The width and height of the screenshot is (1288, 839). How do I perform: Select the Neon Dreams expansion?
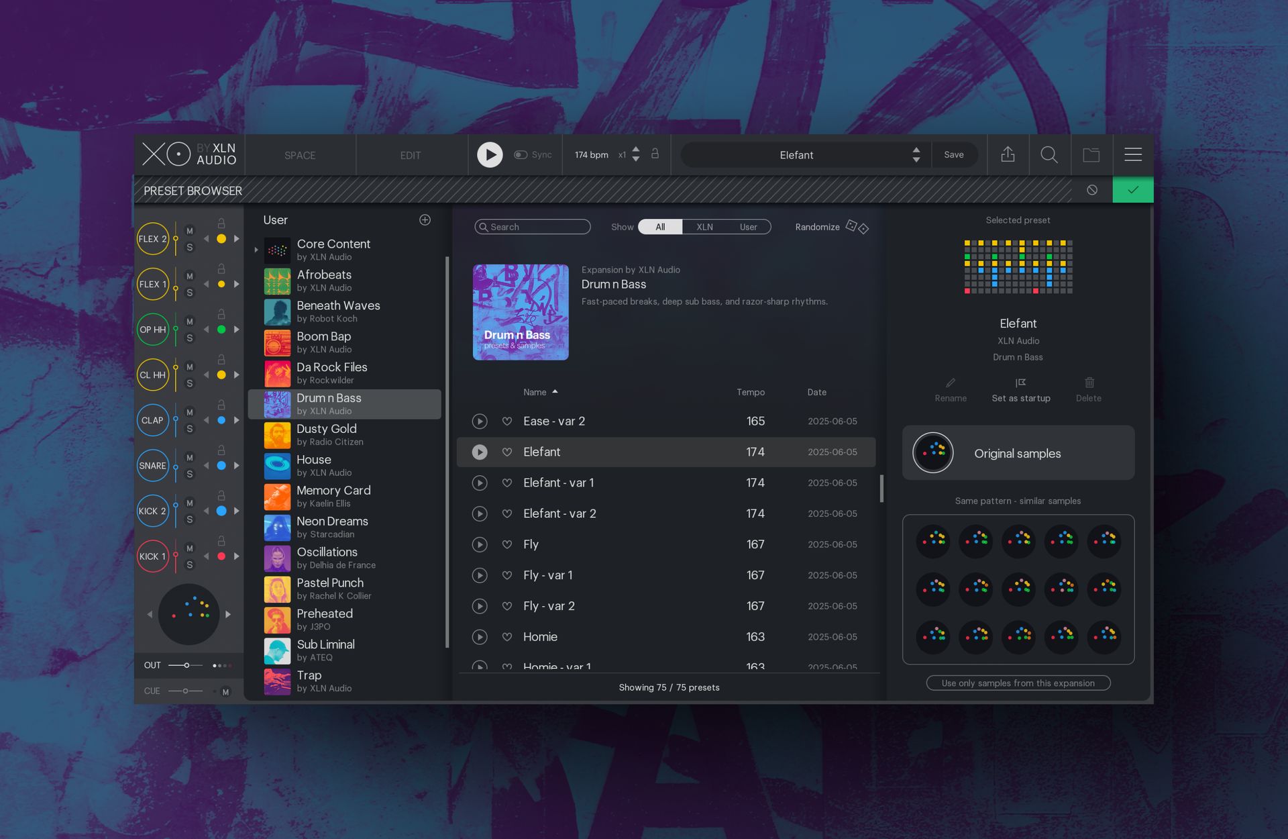click(x=345, y=528)
